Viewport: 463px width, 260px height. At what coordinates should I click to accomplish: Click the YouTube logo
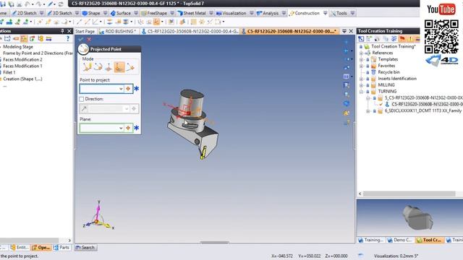click(x=441, y=9)
